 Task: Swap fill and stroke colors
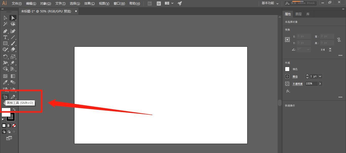(14, 110)
